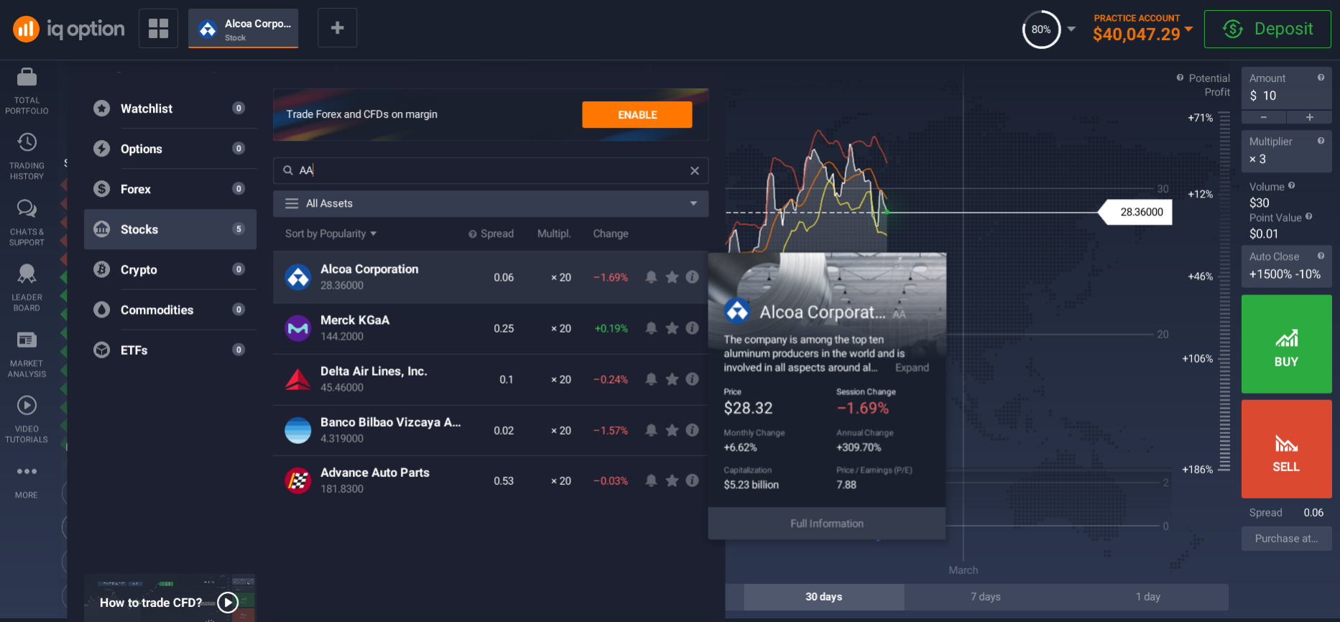
Task: Click the asset search field containing AA
Action: point(491,170)
